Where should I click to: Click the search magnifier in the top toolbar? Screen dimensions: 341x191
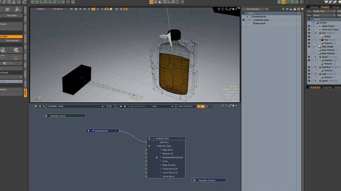click(73, 2)
